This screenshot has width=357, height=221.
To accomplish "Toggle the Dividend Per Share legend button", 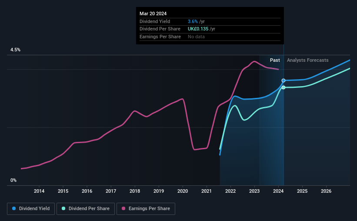I will point(86,209).
